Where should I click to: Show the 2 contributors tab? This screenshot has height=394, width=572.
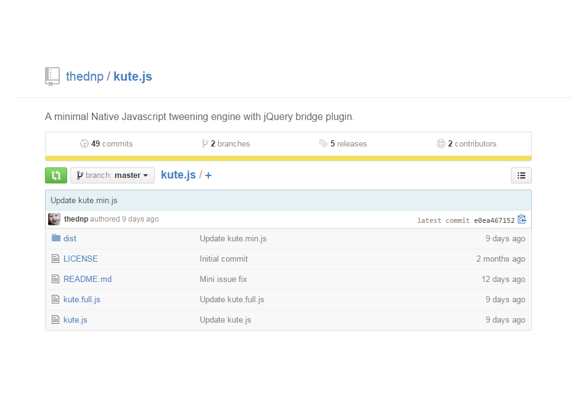pos(467,143)
